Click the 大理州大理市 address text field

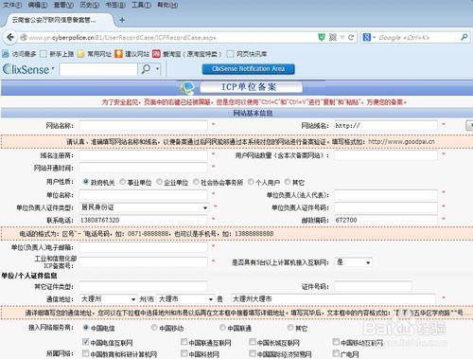[x=333, y=298]
